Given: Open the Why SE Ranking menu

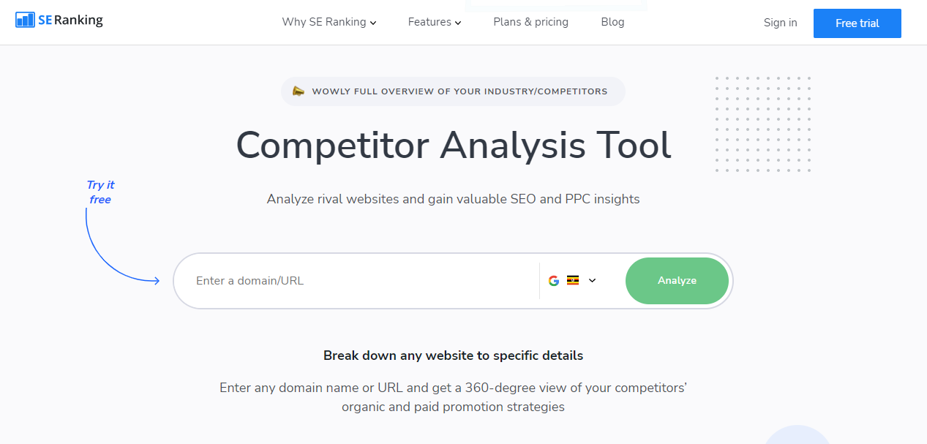Looking at the screenshot, I should (x=324, y=22).
